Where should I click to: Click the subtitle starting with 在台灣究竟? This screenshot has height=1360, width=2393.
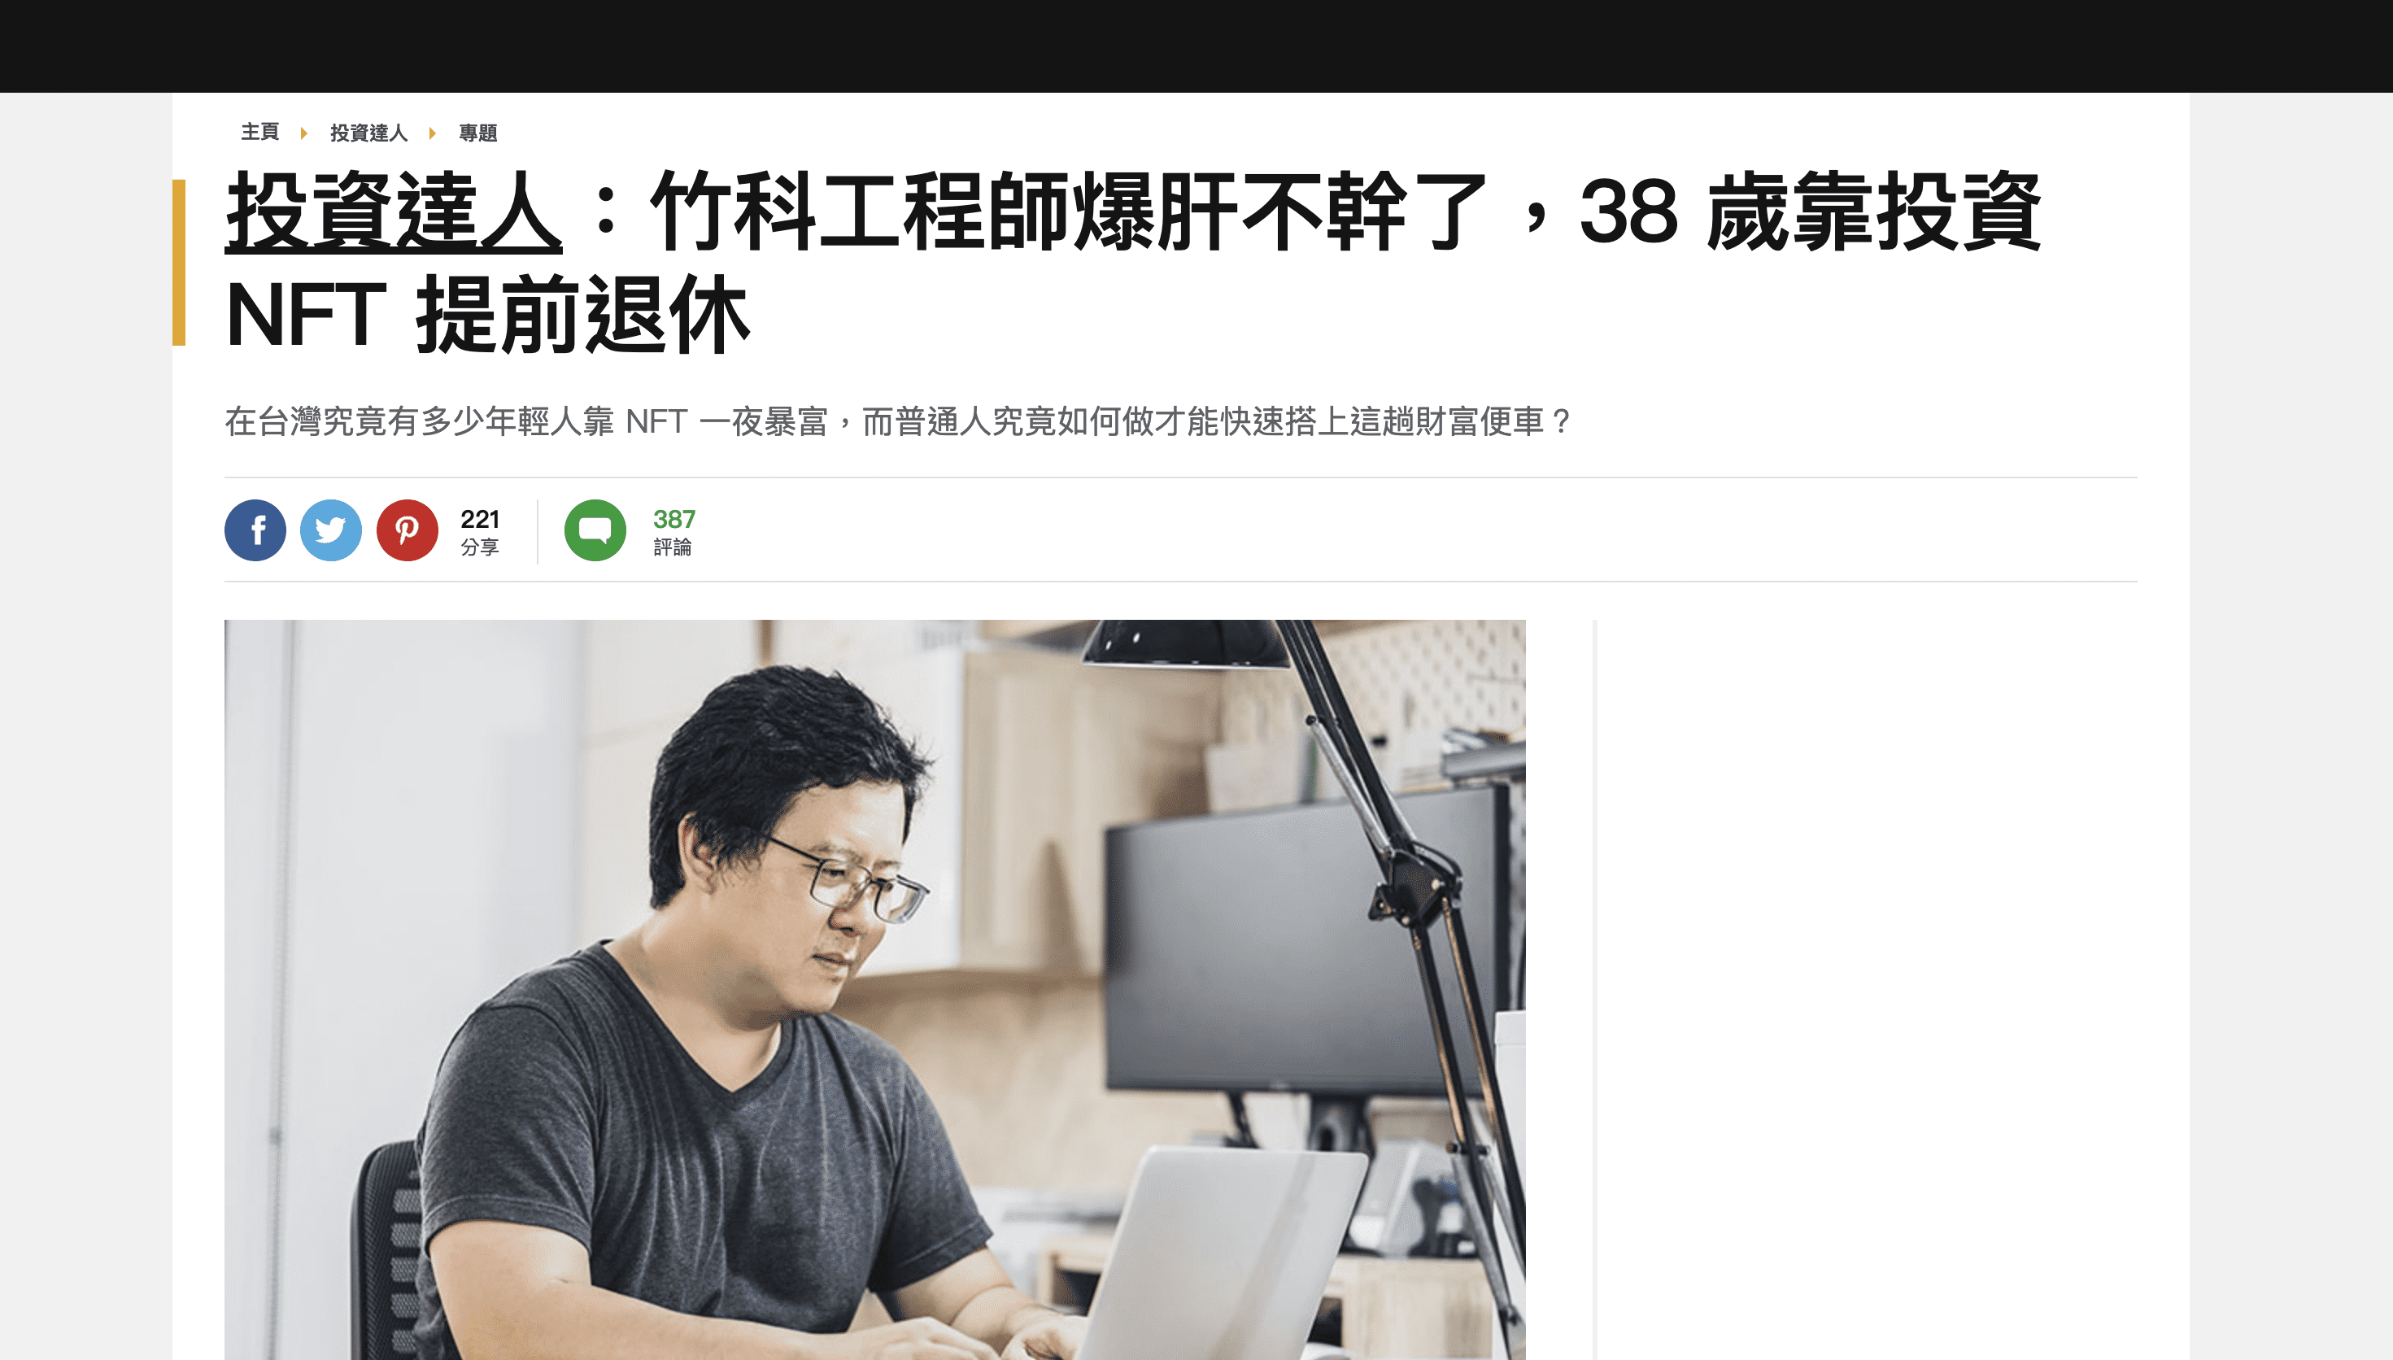tap(899, 421)
